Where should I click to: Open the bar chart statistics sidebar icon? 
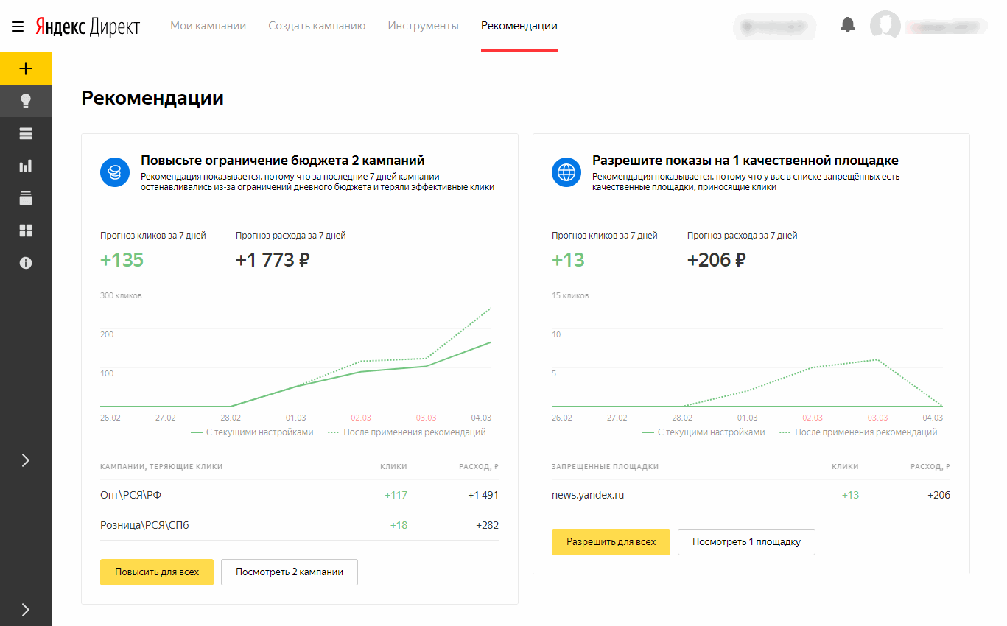click(26, 166)
